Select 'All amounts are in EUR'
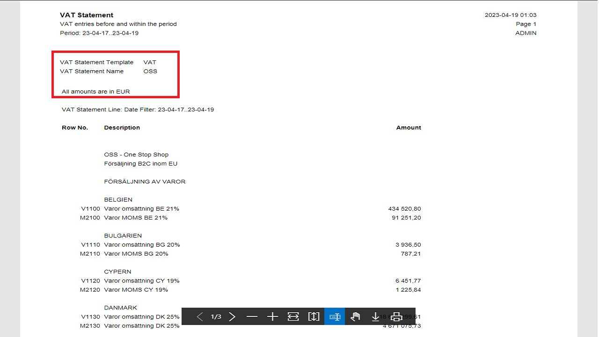 [96, 92]
